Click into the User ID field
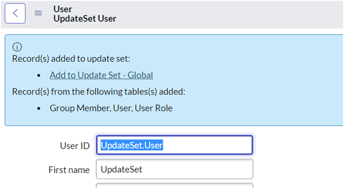This screenshot has height=189, width=344. tap(174, 145)
